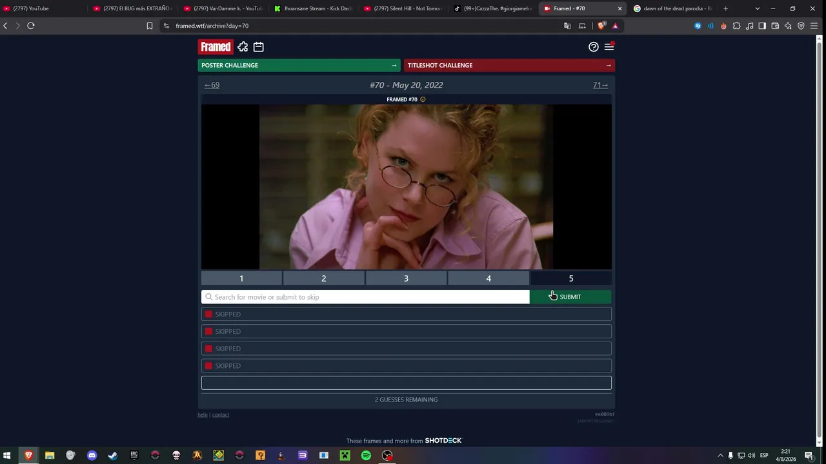Open File Explorer from taskbar

50,456
